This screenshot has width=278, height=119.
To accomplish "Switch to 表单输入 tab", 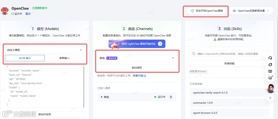I will click(64, 58).
